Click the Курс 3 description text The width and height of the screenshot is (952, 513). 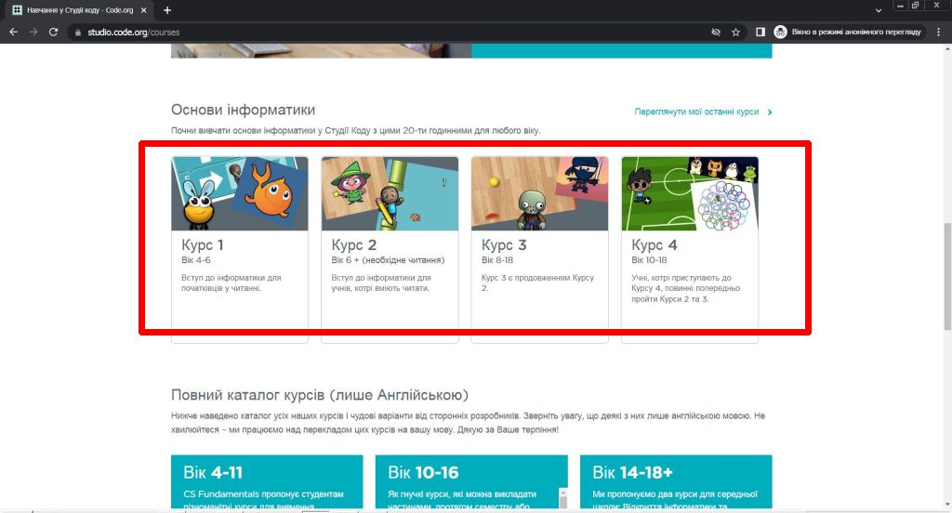pyautogui.click(x=538, y=283)
